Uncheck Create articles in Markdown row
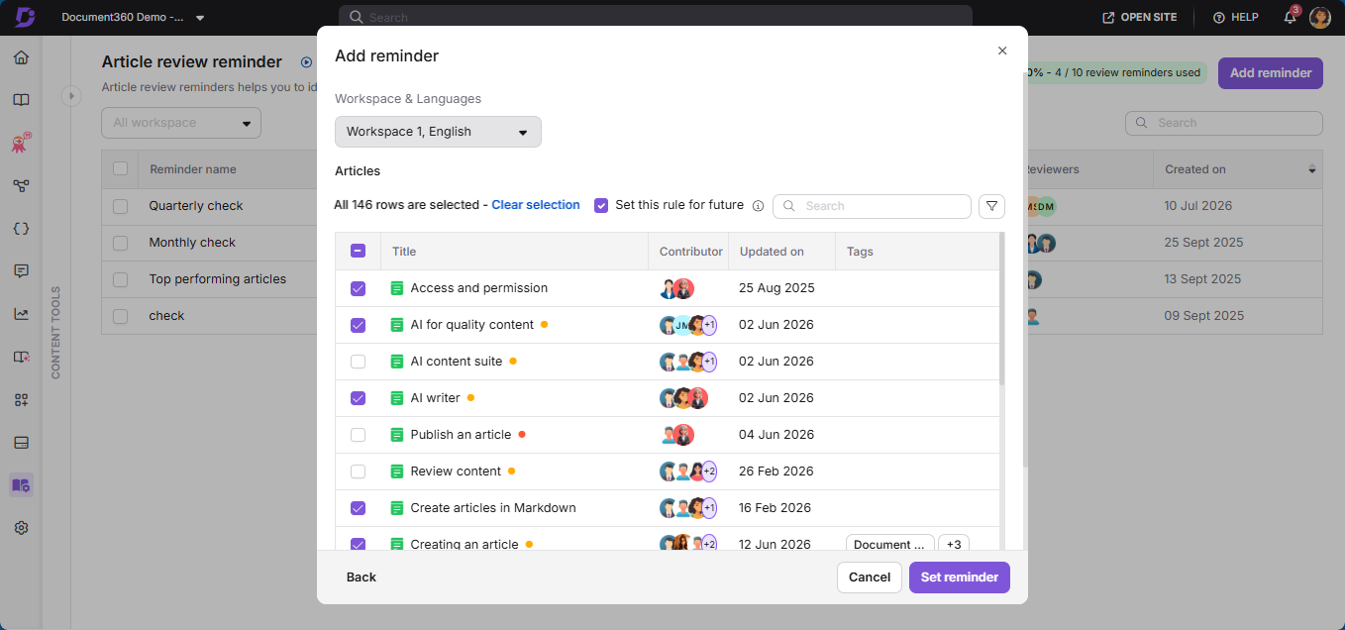Image resolution: width=1345 pixels, height=630 pixels. 359,508
